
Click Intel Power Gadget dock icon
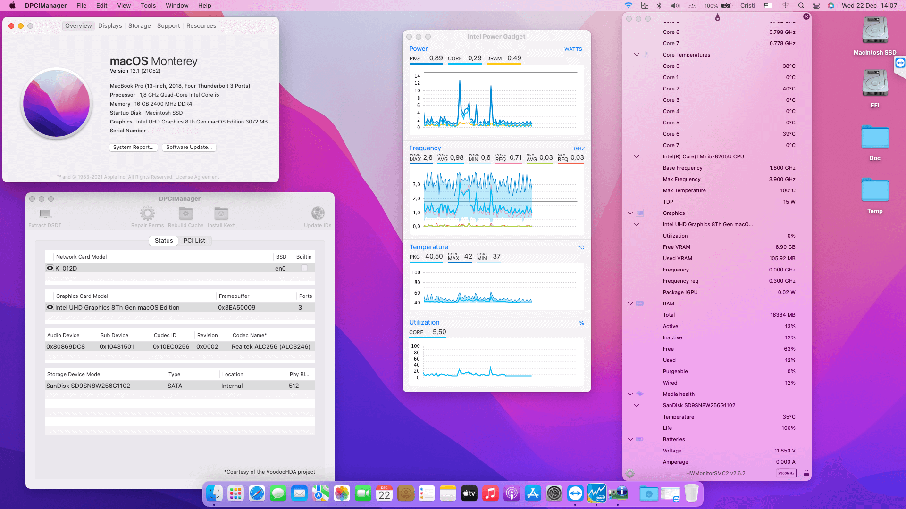596,493
